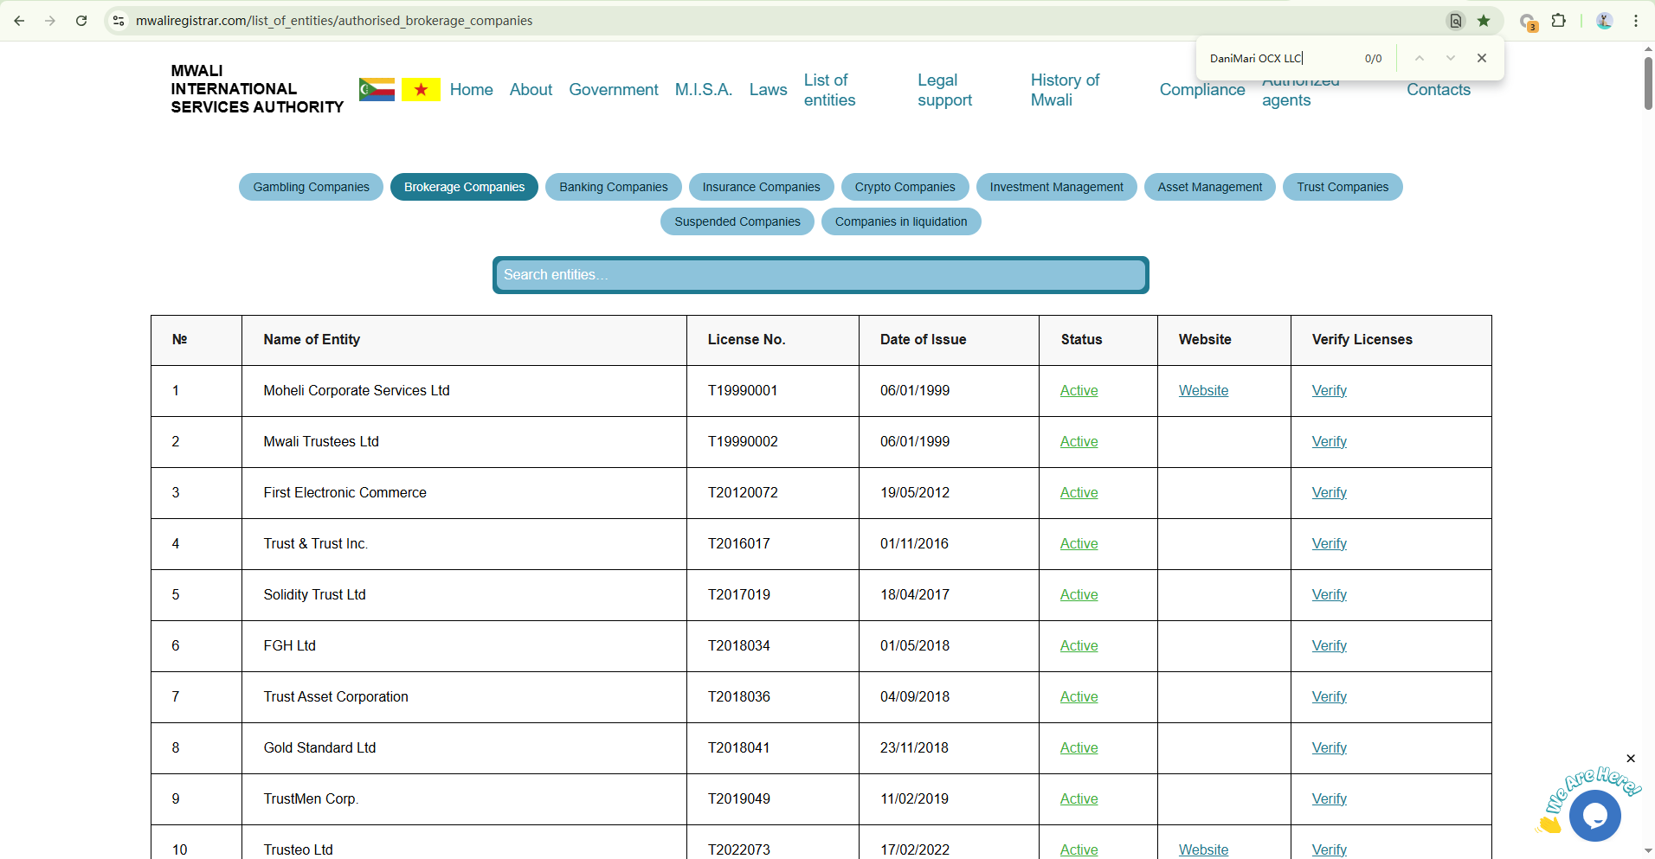Reload the current page

pyautogui.click(x=81, y=21)
